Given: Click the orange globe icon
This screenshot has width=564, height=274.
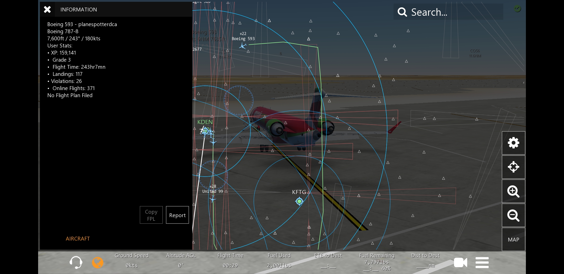Looking at the screenshot, I should (98, 262).
